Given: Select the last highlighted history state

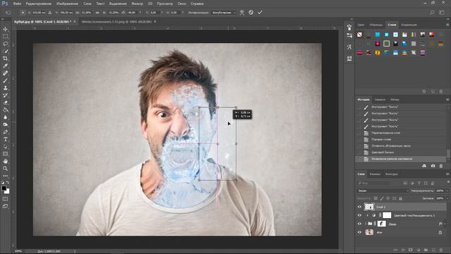Looking at the screenshot, I should pos(401,159).
